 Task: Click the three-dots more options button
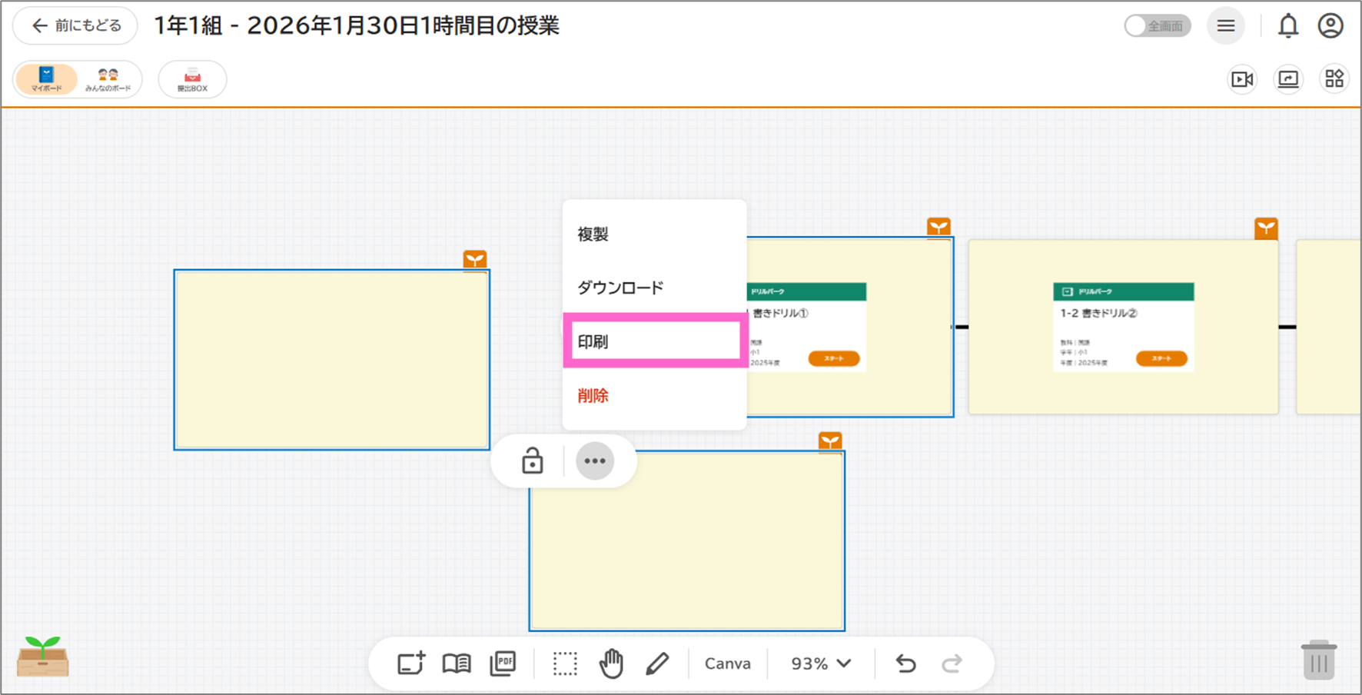595,461
